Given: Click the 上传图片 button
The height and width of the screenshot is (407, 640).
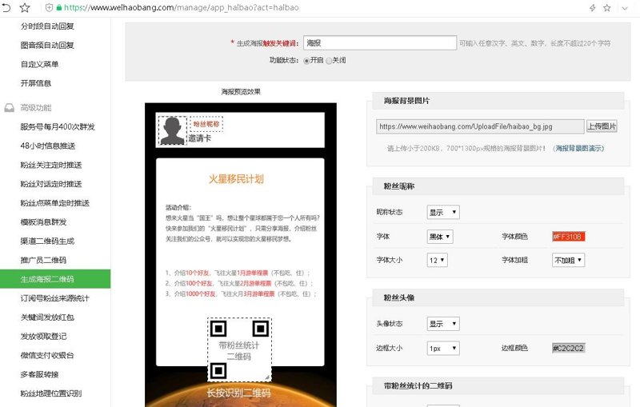Looking at the screenshot, I should tap(602, 126).
